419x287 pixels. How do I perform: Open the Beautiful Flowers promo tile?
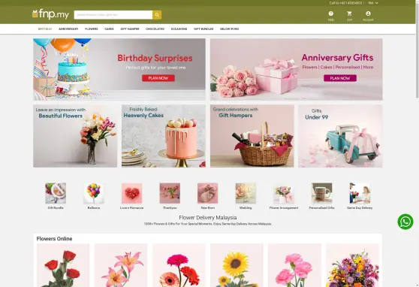coord(75,136)
